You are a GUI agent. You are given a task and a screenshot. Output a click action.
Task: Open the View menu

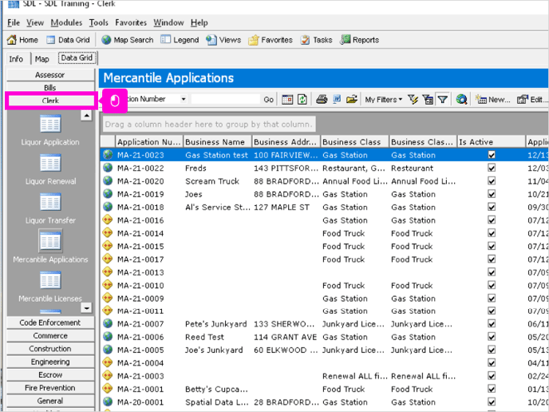[x=35, y=23]
